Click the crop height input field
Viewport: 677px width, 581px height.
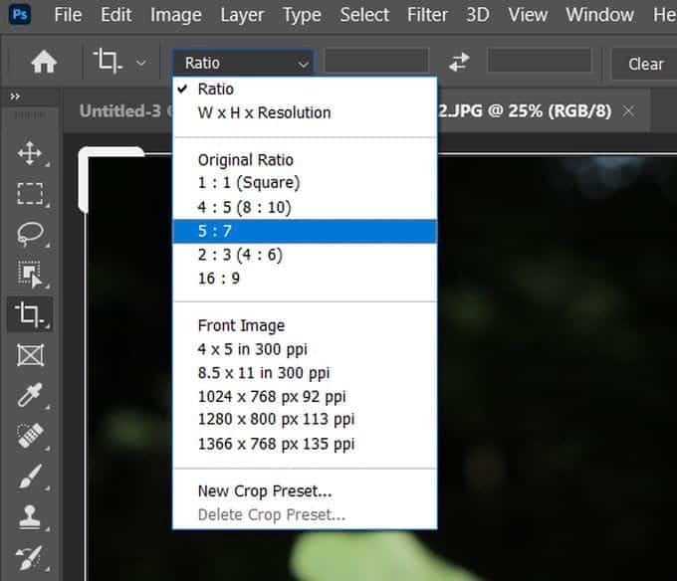pyautogui.click(x=540, y=61)
